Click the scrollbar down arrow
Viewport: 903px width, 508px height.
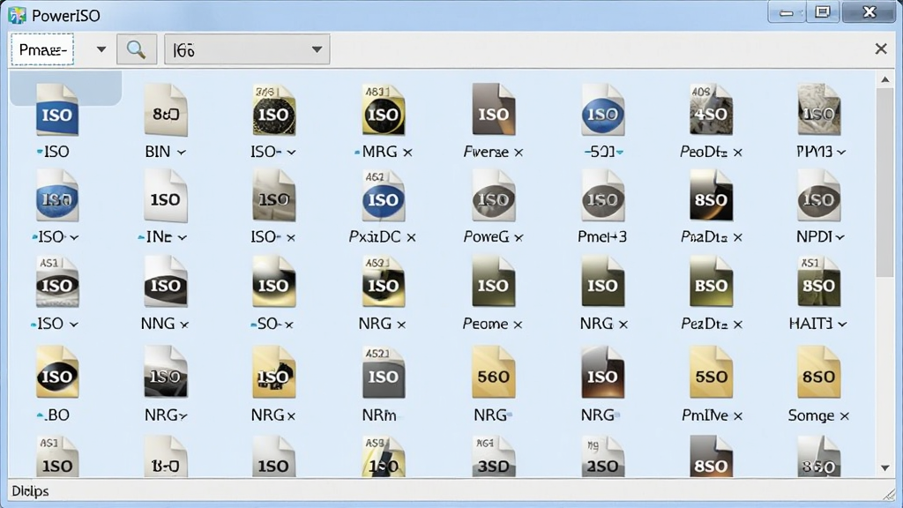(x=885, y=467)
